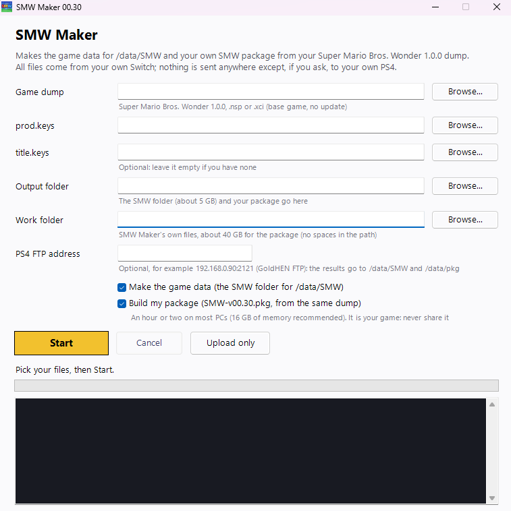This screenshot has height=511, width=511.
Task: Click the hint mentioning 192.168.0.90:2121 GoldHEN FTP
Action: coord(289,268)
